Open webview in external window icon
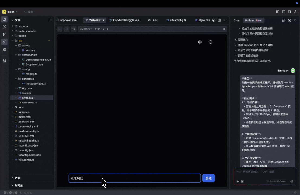This screenshot has height=195, width=300. [224, 29]
